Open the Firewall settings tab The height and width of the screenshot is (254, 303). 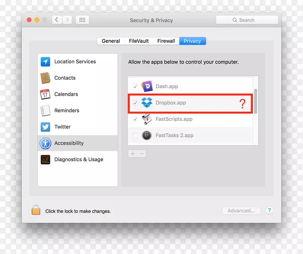click(166, 41)
